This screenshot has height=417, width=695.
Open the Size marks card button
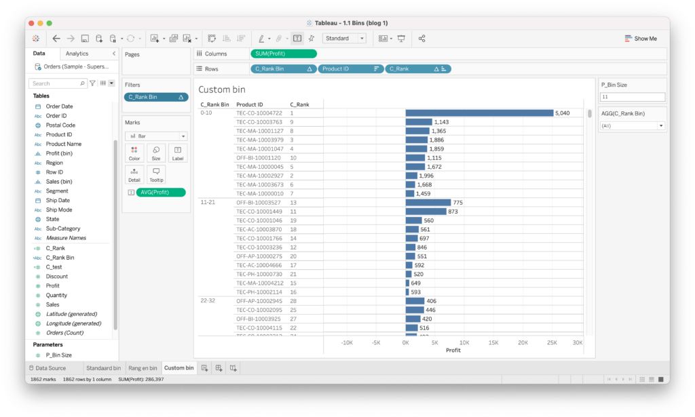pos(155,153)
